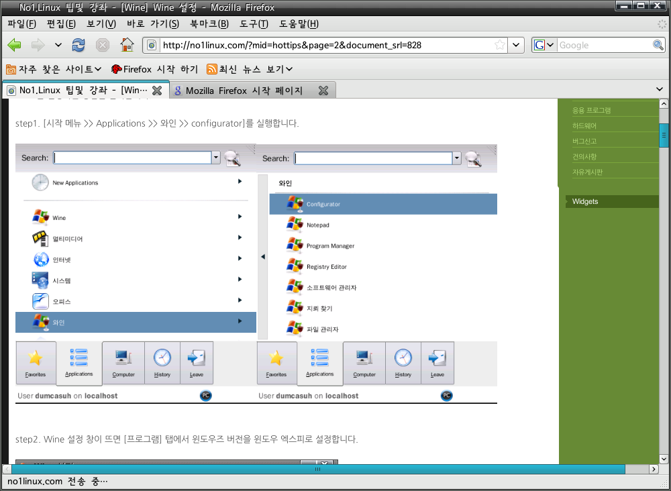Viewport: 671px width, 491px height.
Task: Click the New Applications clock icon
Action: (x=40, y=182)
